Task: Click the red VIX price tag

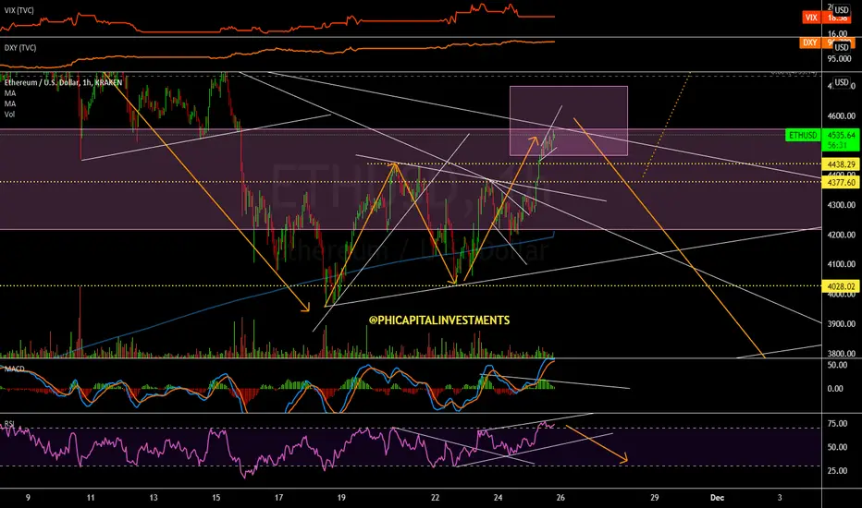Action: click(x=811, y=18)
